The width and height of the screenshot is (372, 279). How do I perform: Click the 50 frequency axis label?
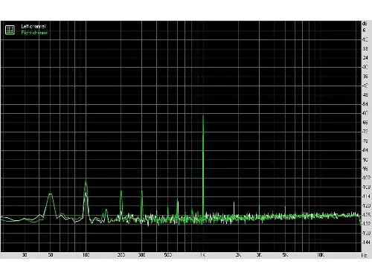51,255
